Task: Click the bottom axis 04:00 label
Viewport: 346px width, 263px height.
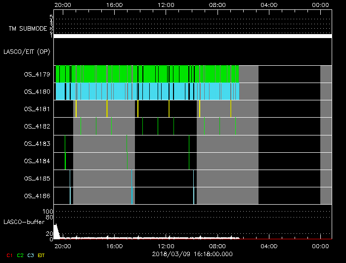Action: 269,246
